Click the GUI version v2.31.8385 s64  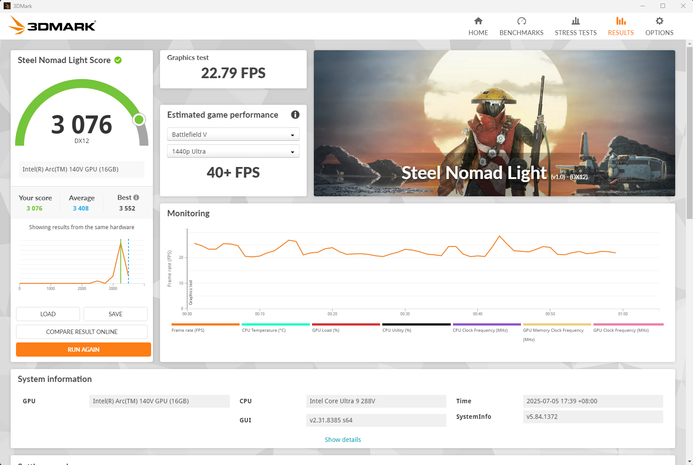[x=376, y=420]
